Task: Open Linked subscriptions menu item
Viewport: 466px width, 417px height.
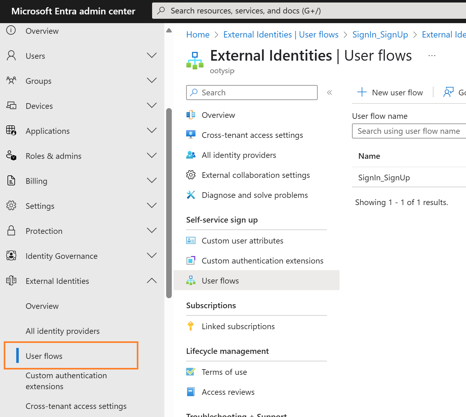Action: (256, 326)
